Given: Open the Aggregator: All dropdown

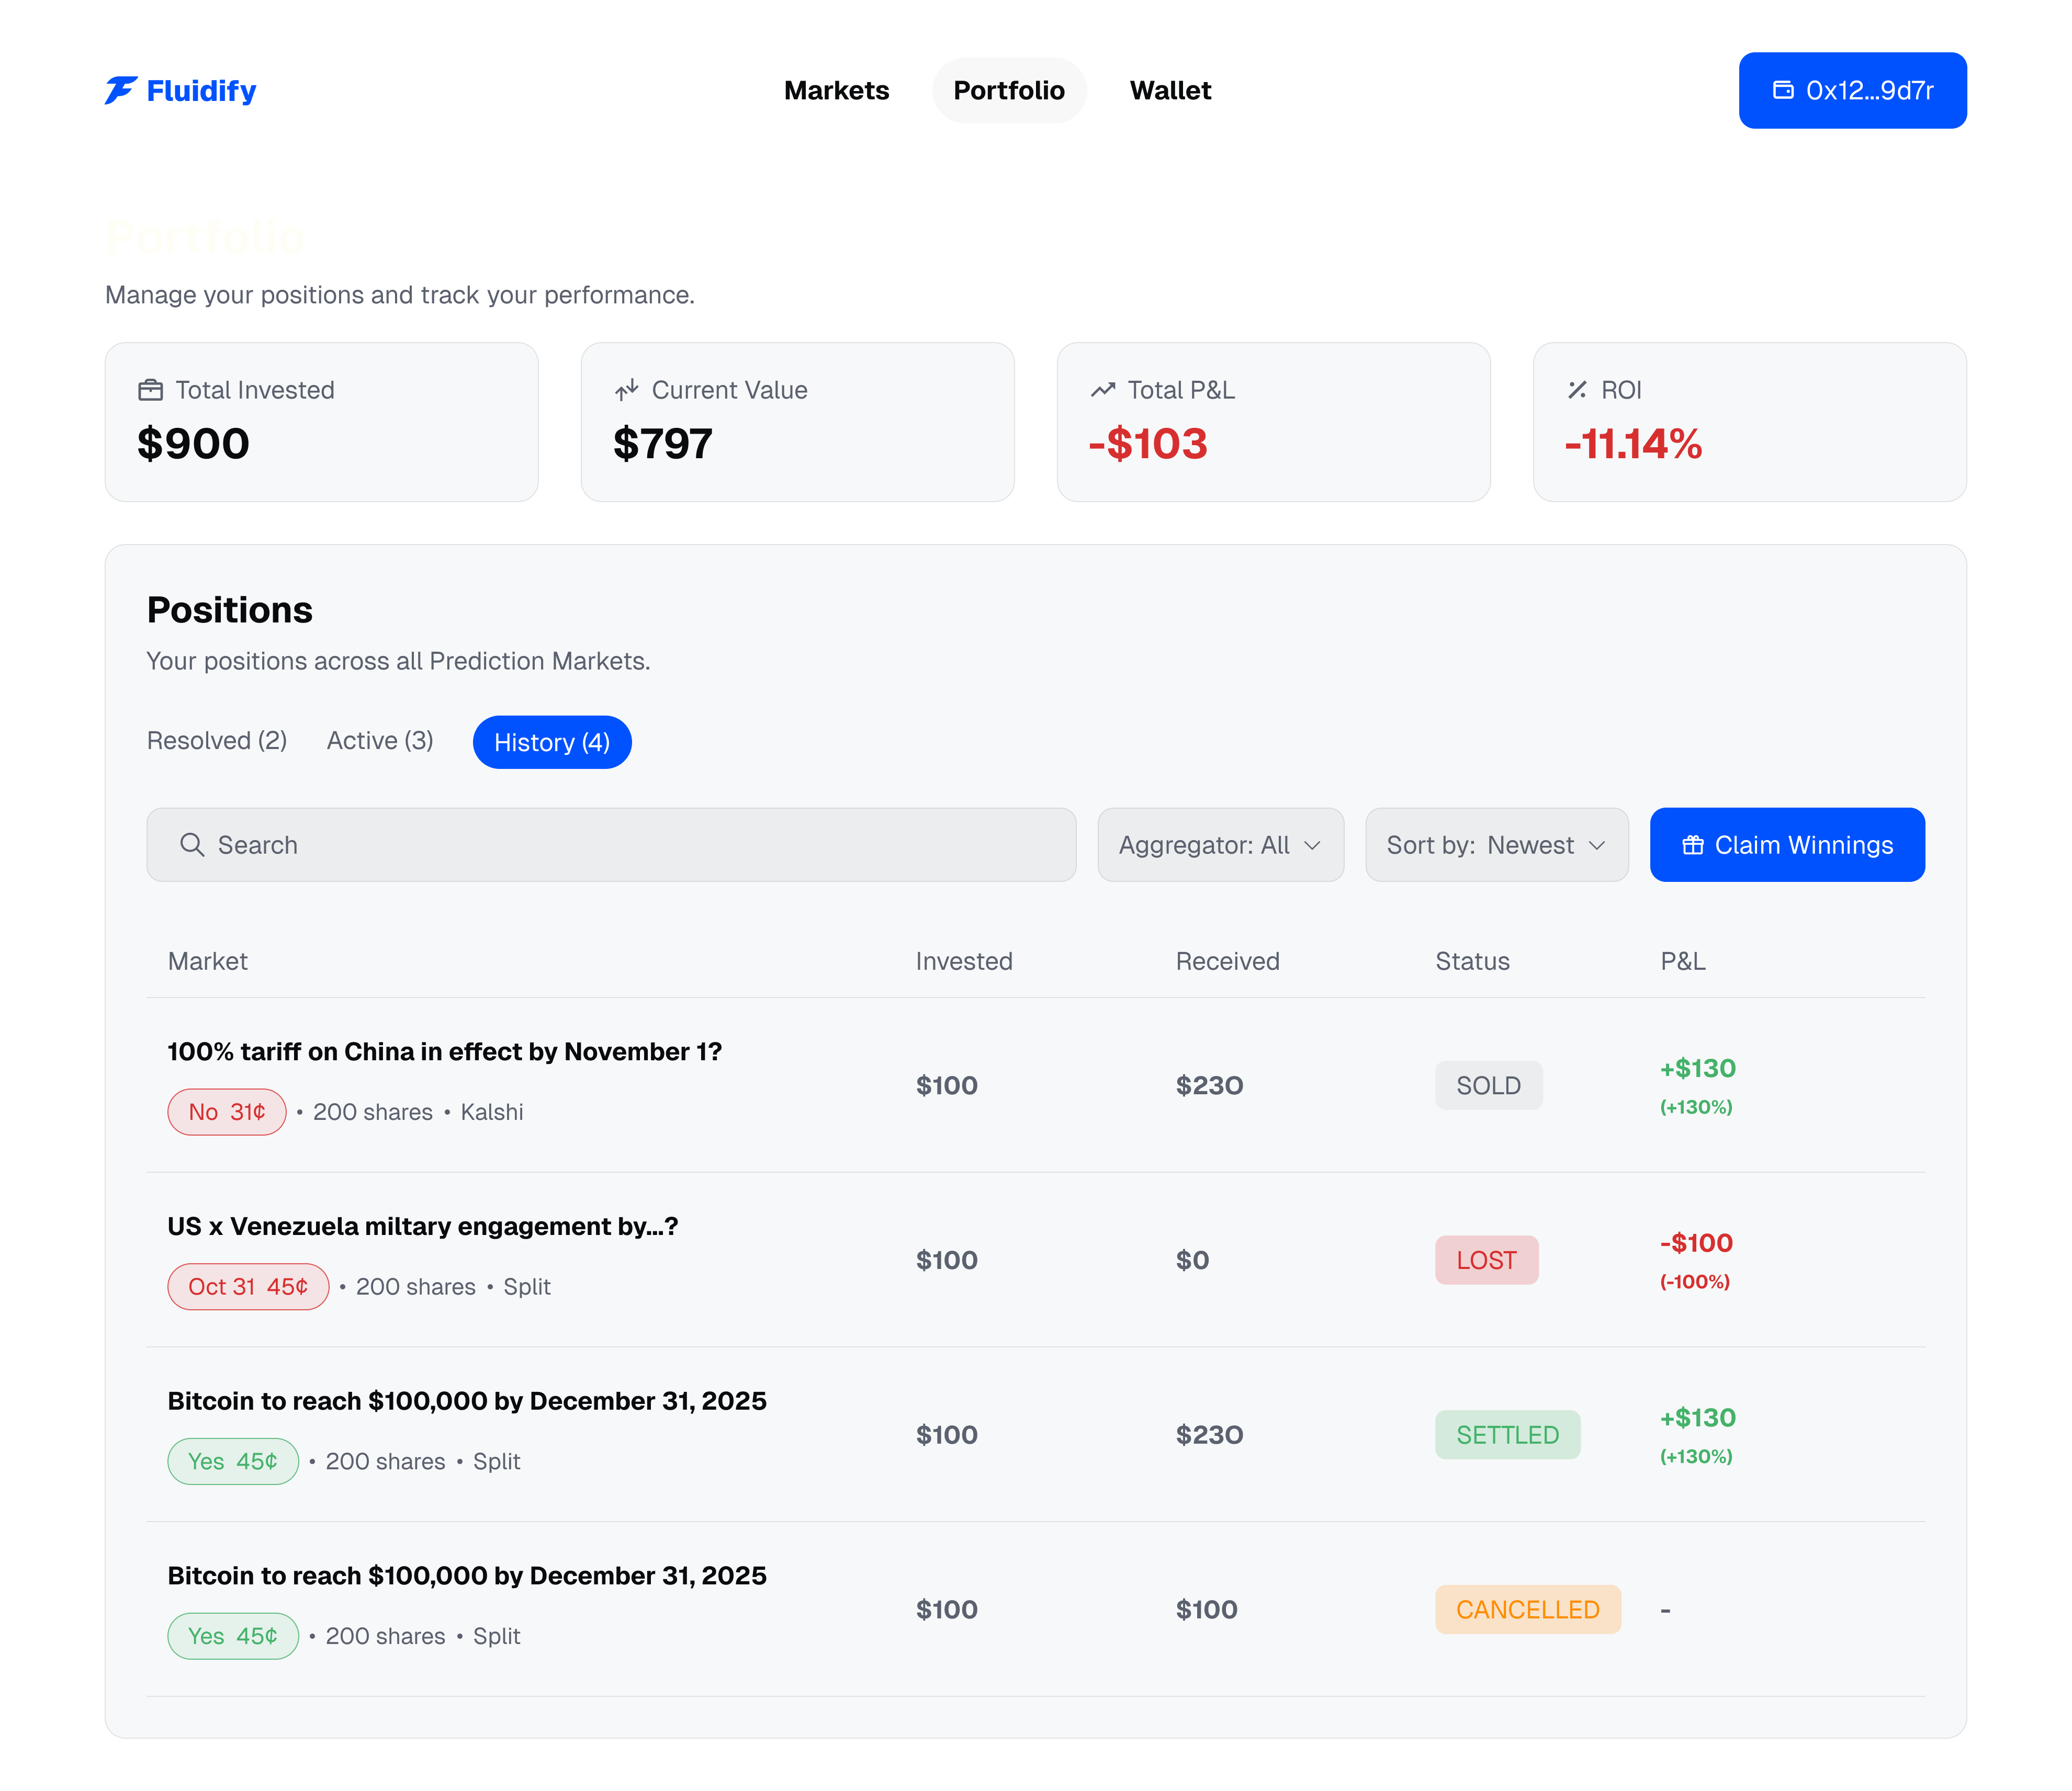Looking at the screenshot, I should click(1220, 845).
